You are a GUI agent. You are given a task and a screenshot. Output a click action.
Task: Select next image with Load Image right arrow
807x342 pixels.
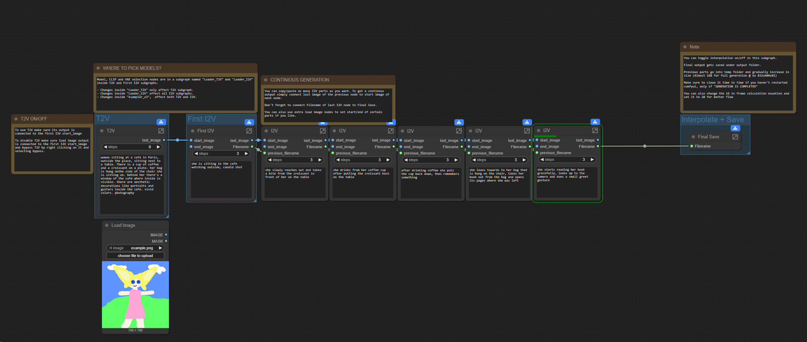click(160, 248)
